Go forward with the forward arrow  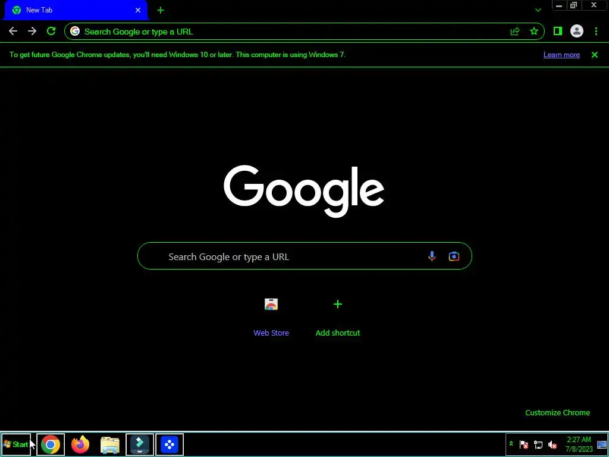point(32,32)
